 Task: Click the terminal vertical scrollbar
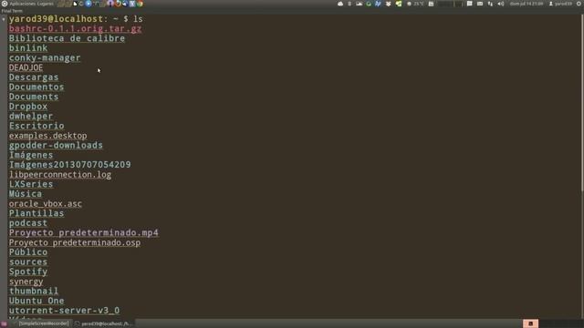point(582,104)
